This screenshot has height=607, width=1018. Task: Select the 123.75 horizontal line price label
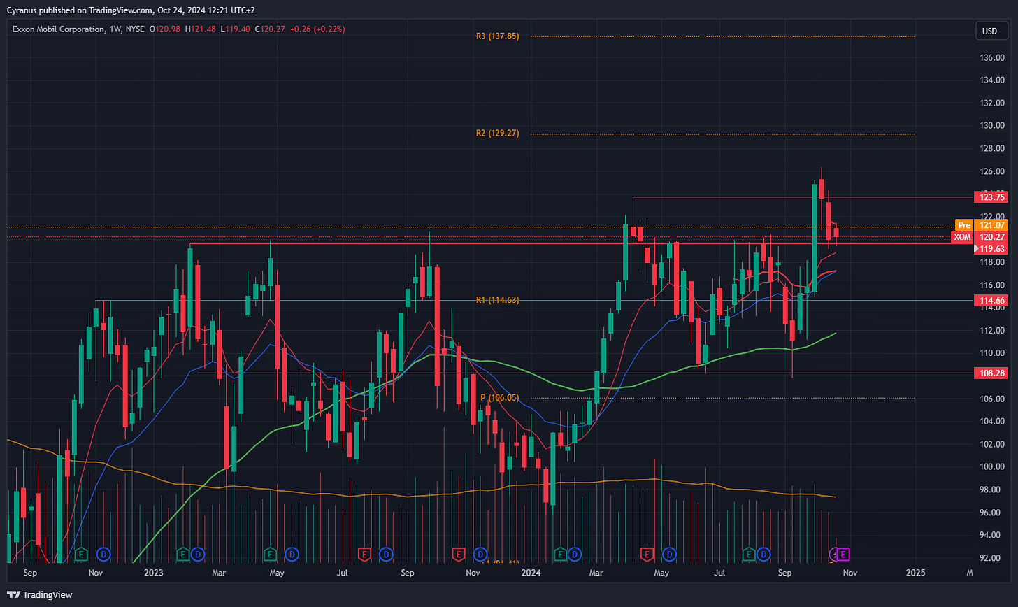992,197
